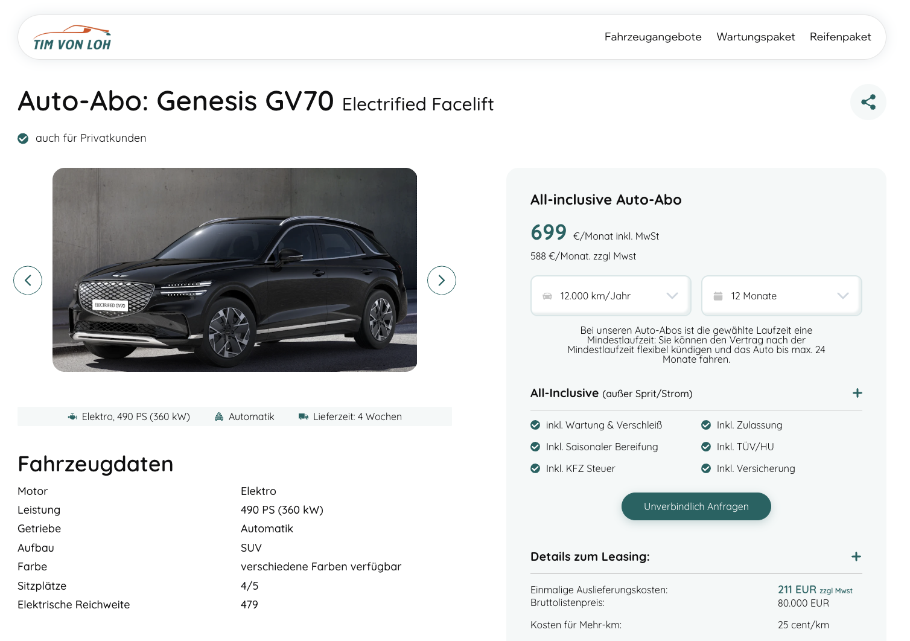Show next car image

click(x=441, y=280)
